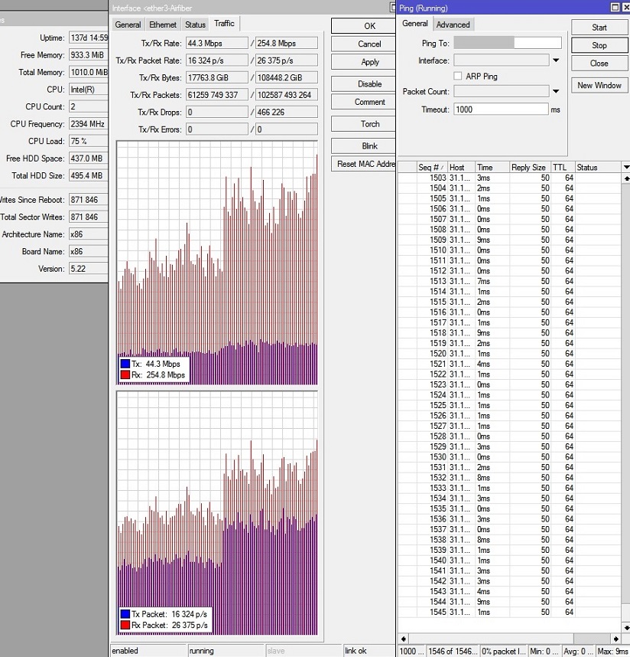
Task: Sort ping results by Time column
Action: pyautogui.click(x=492, y=167)
